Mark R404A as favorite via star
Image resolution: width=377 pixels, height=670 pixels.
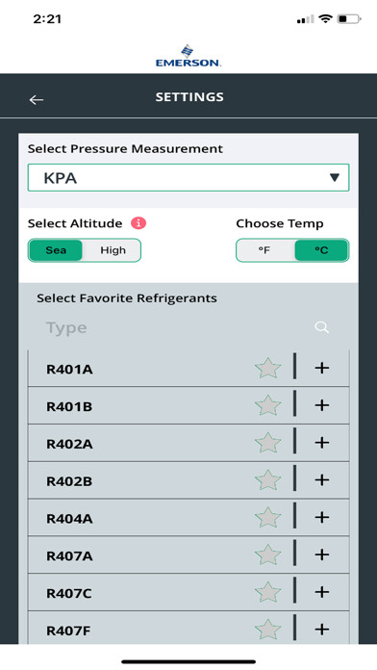coord(267,518)
